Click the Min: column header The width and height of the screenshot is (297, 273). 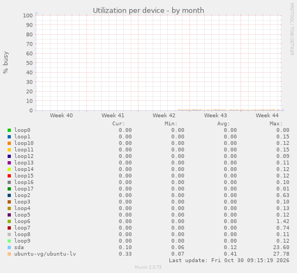171,124
